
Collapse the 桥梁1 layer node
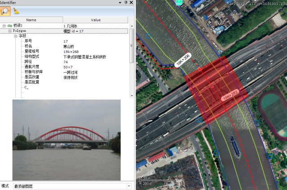click(4, 26)
